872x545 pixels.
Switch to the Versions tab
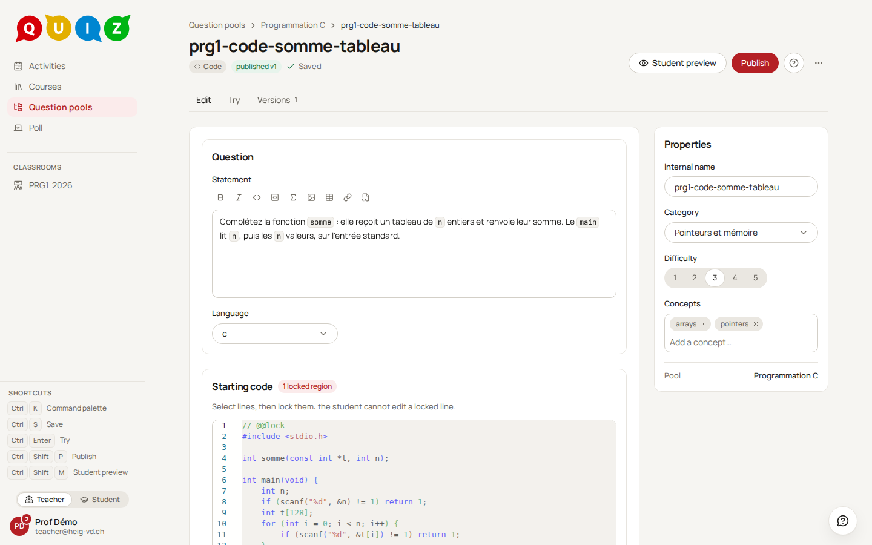pyautogui.click(x=277, y=100)
